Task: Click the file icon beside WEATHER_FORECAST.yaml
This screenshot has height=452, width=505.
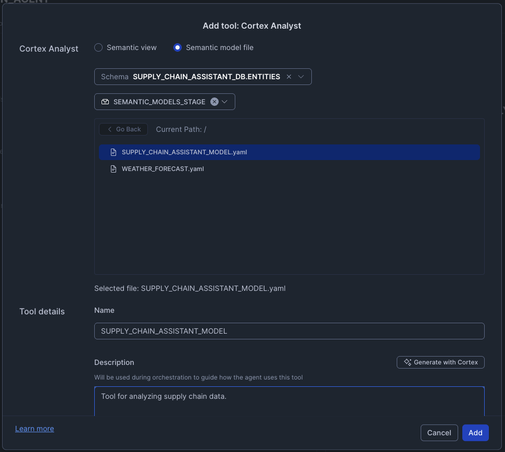Action: click(113, 168)
